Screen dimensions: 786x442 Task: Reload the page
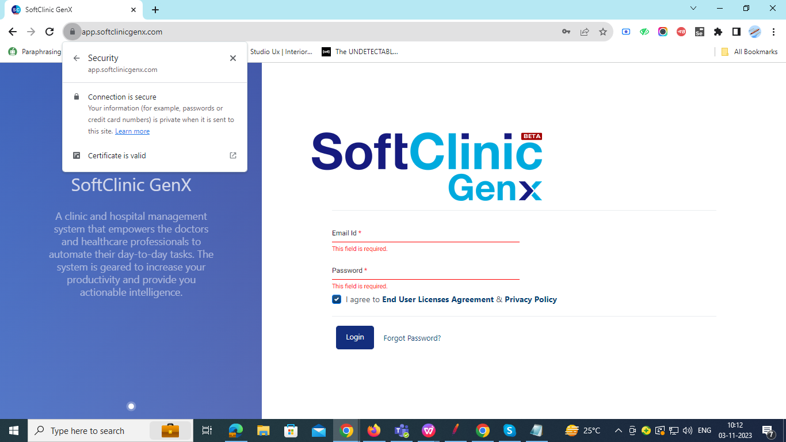point(49,32)
